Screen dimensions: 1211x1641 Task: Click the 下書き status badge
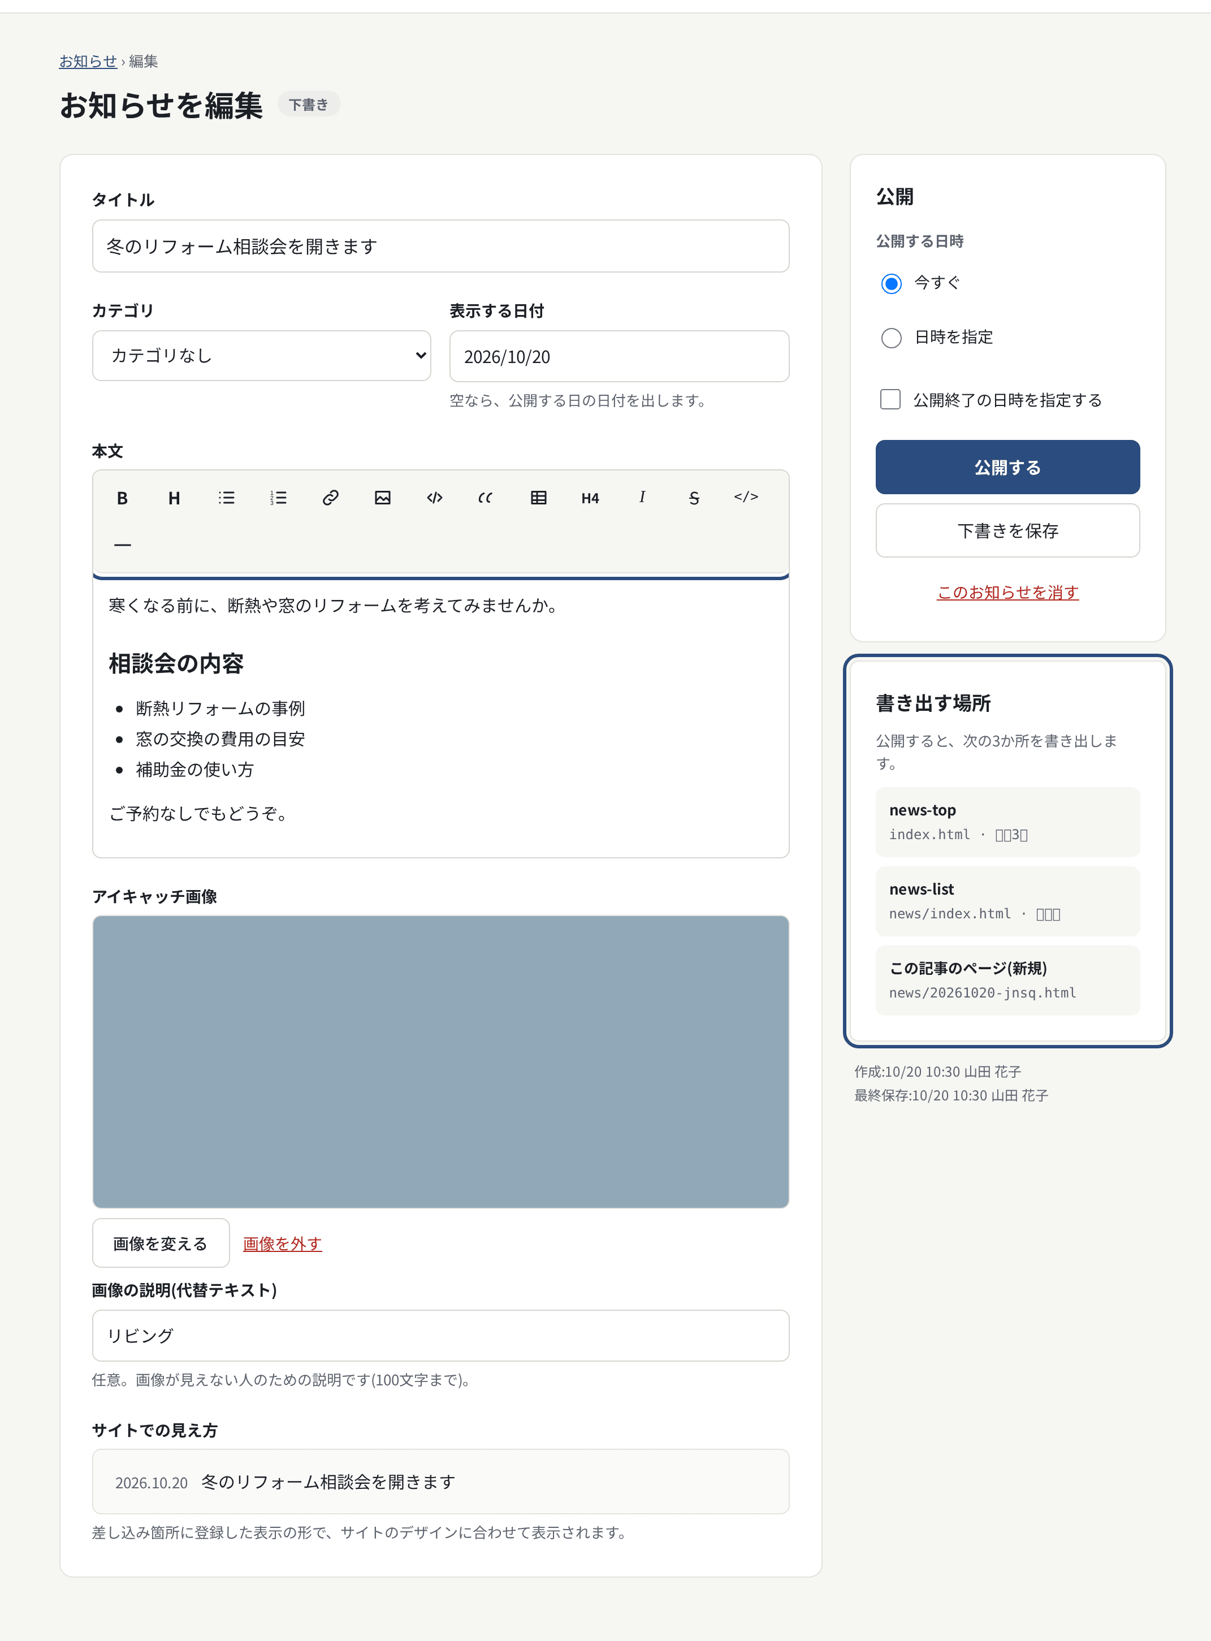(x=309, y=105)
